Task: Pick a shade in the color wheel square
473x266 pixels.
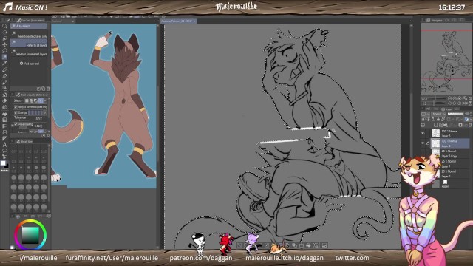Action: click(30, 235)
